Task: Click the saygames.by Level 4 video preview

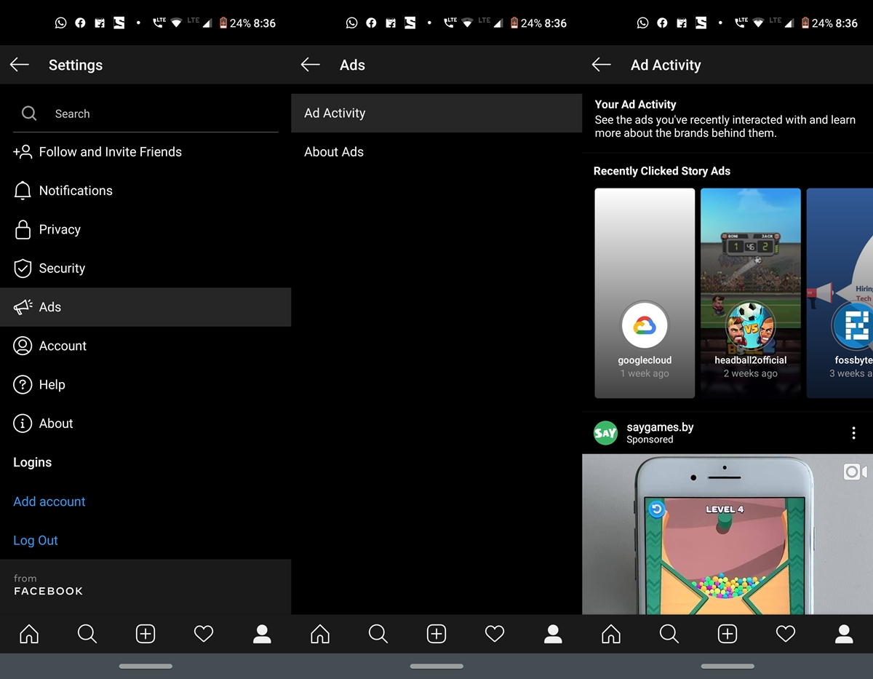Action: 727,534
